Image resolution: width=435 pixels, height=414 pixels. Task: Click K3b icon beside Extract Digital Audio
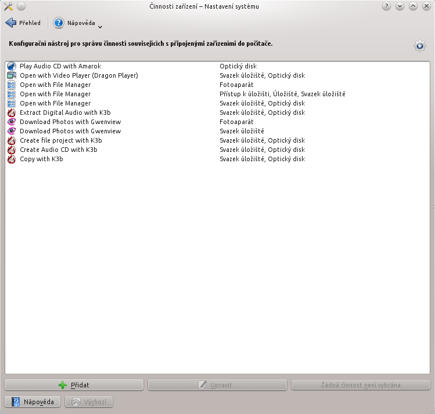(x=12, y=112)
